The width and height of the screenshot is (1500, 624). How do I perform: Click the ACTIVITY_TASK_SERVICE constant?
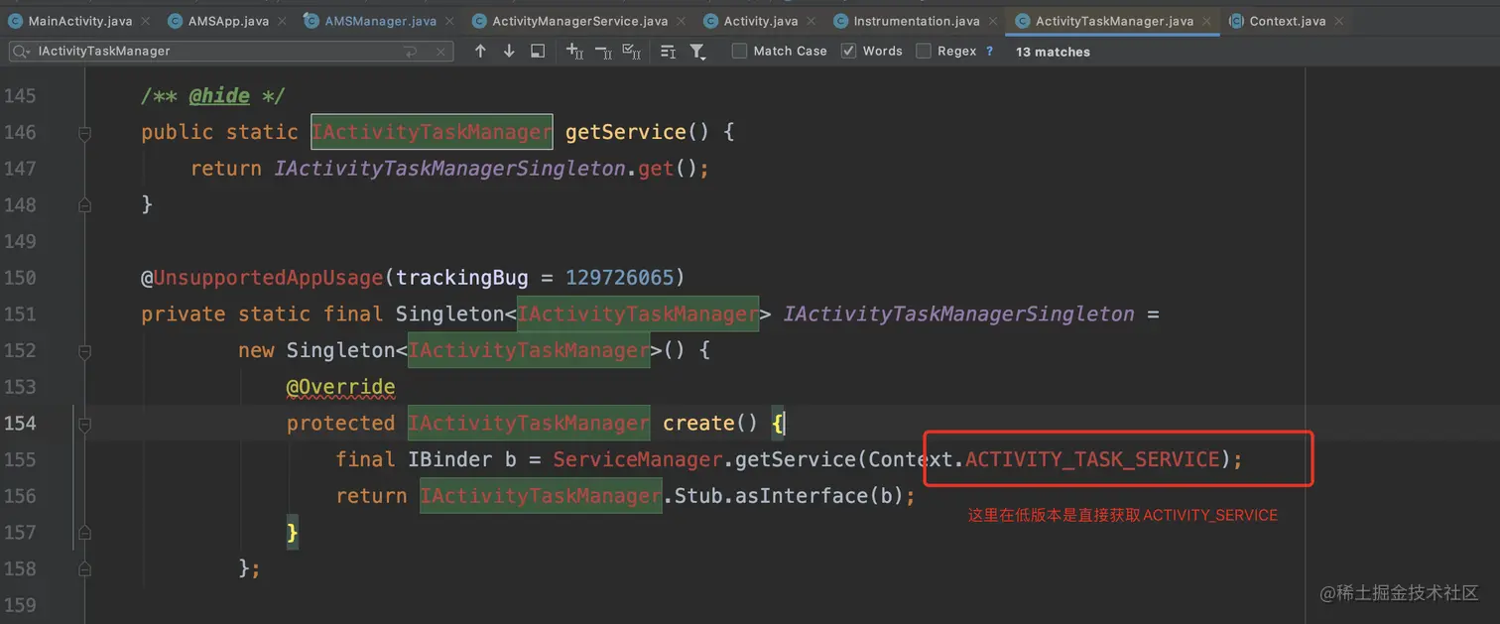point(1092,459)
